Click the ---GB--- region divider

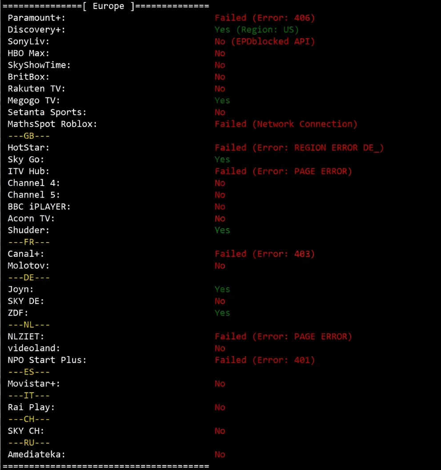(x=29, y=136)
